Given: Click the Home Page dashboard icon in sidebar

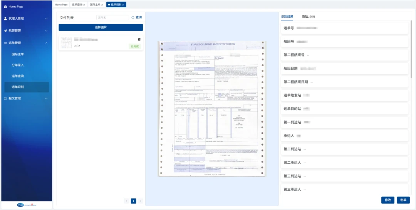Looking at the screenshot, I should pyautogui.click(x=5, y=7).
